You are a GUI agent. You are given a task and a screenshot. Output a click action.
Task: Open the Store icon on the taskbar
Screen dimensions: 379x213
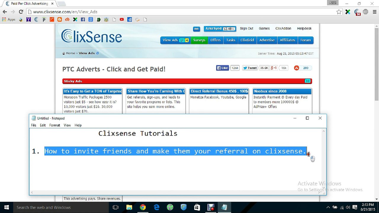[197, 207]
